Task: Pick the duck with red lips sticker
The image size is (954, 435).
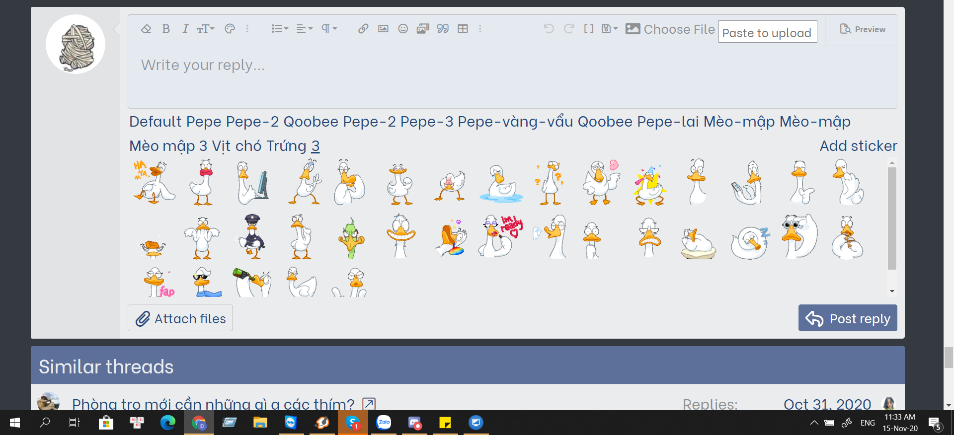Action: pyautogui.click(x=202, y=182)
